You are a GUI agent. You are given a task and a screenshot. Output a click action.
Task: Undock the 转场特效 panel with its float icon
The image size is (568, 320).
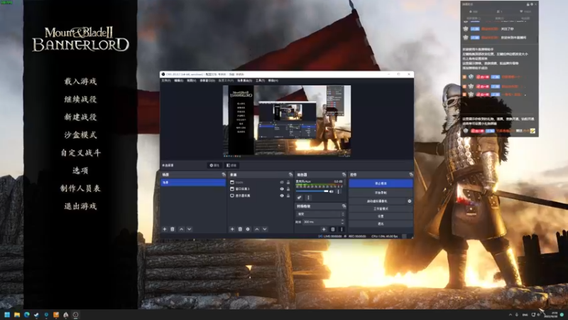pyautogui.click(x=344, y=206)
